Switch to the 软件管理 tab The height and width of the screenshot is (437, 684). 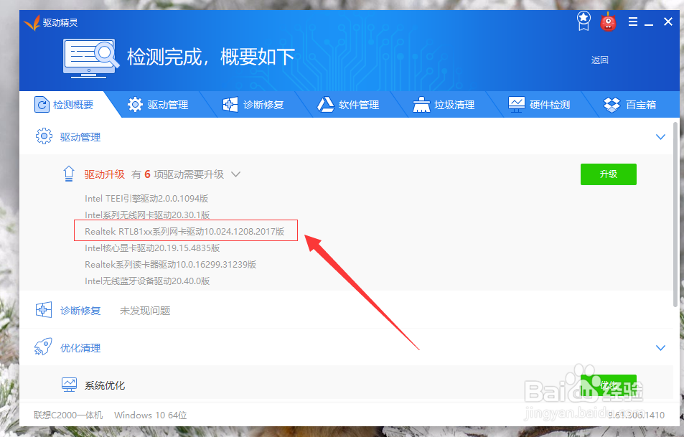click(352, 104)
